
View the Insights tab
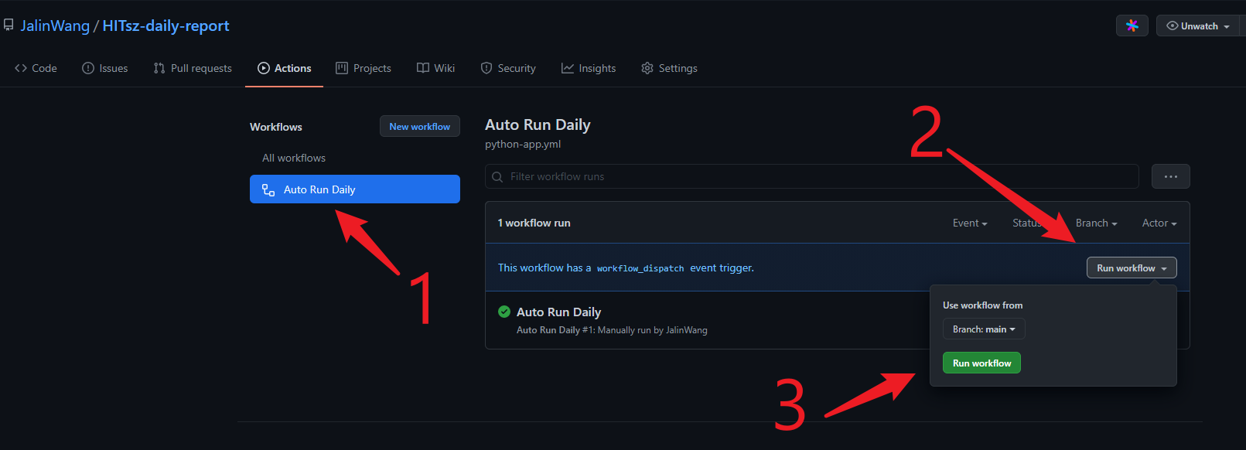click(x=589, y=68)
